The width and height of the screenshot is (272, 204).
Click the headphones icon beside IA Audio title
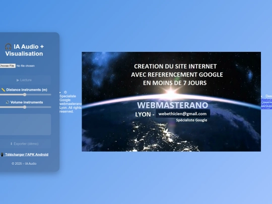click(9, 47)
